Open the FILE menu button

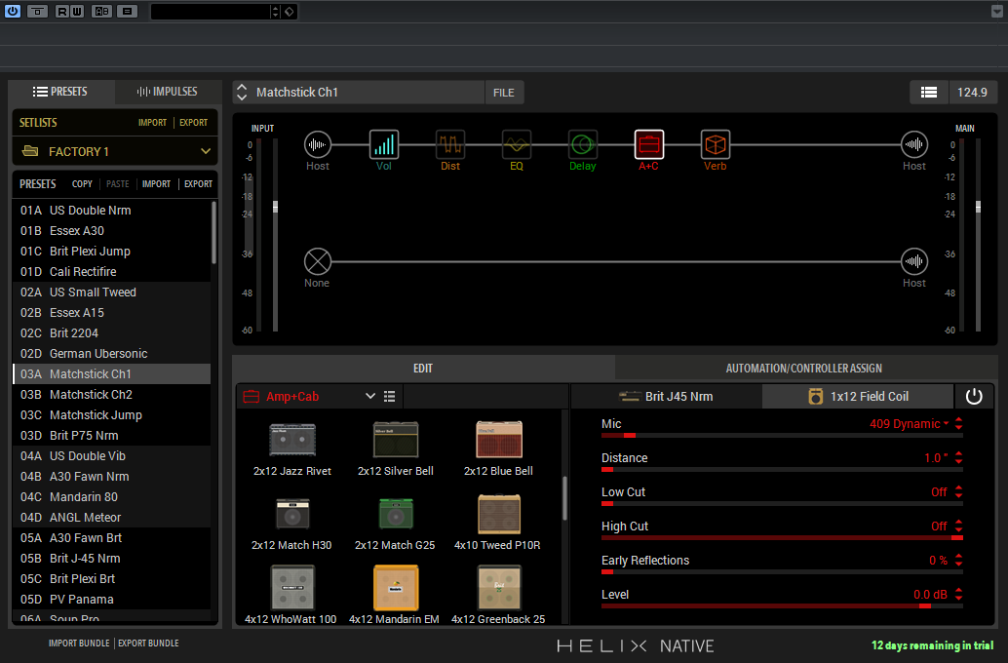[503, 93]
